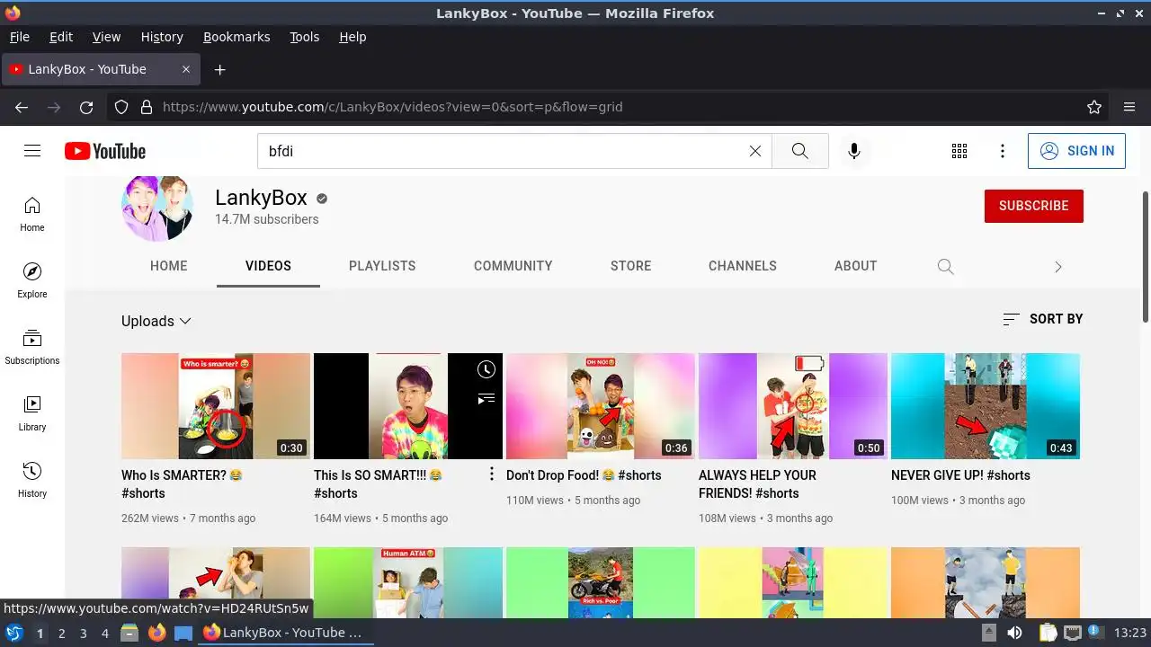
Task: Open action menu for 'This Is SO SMART'
Action: pyautogui.click(x=491, y=474)
